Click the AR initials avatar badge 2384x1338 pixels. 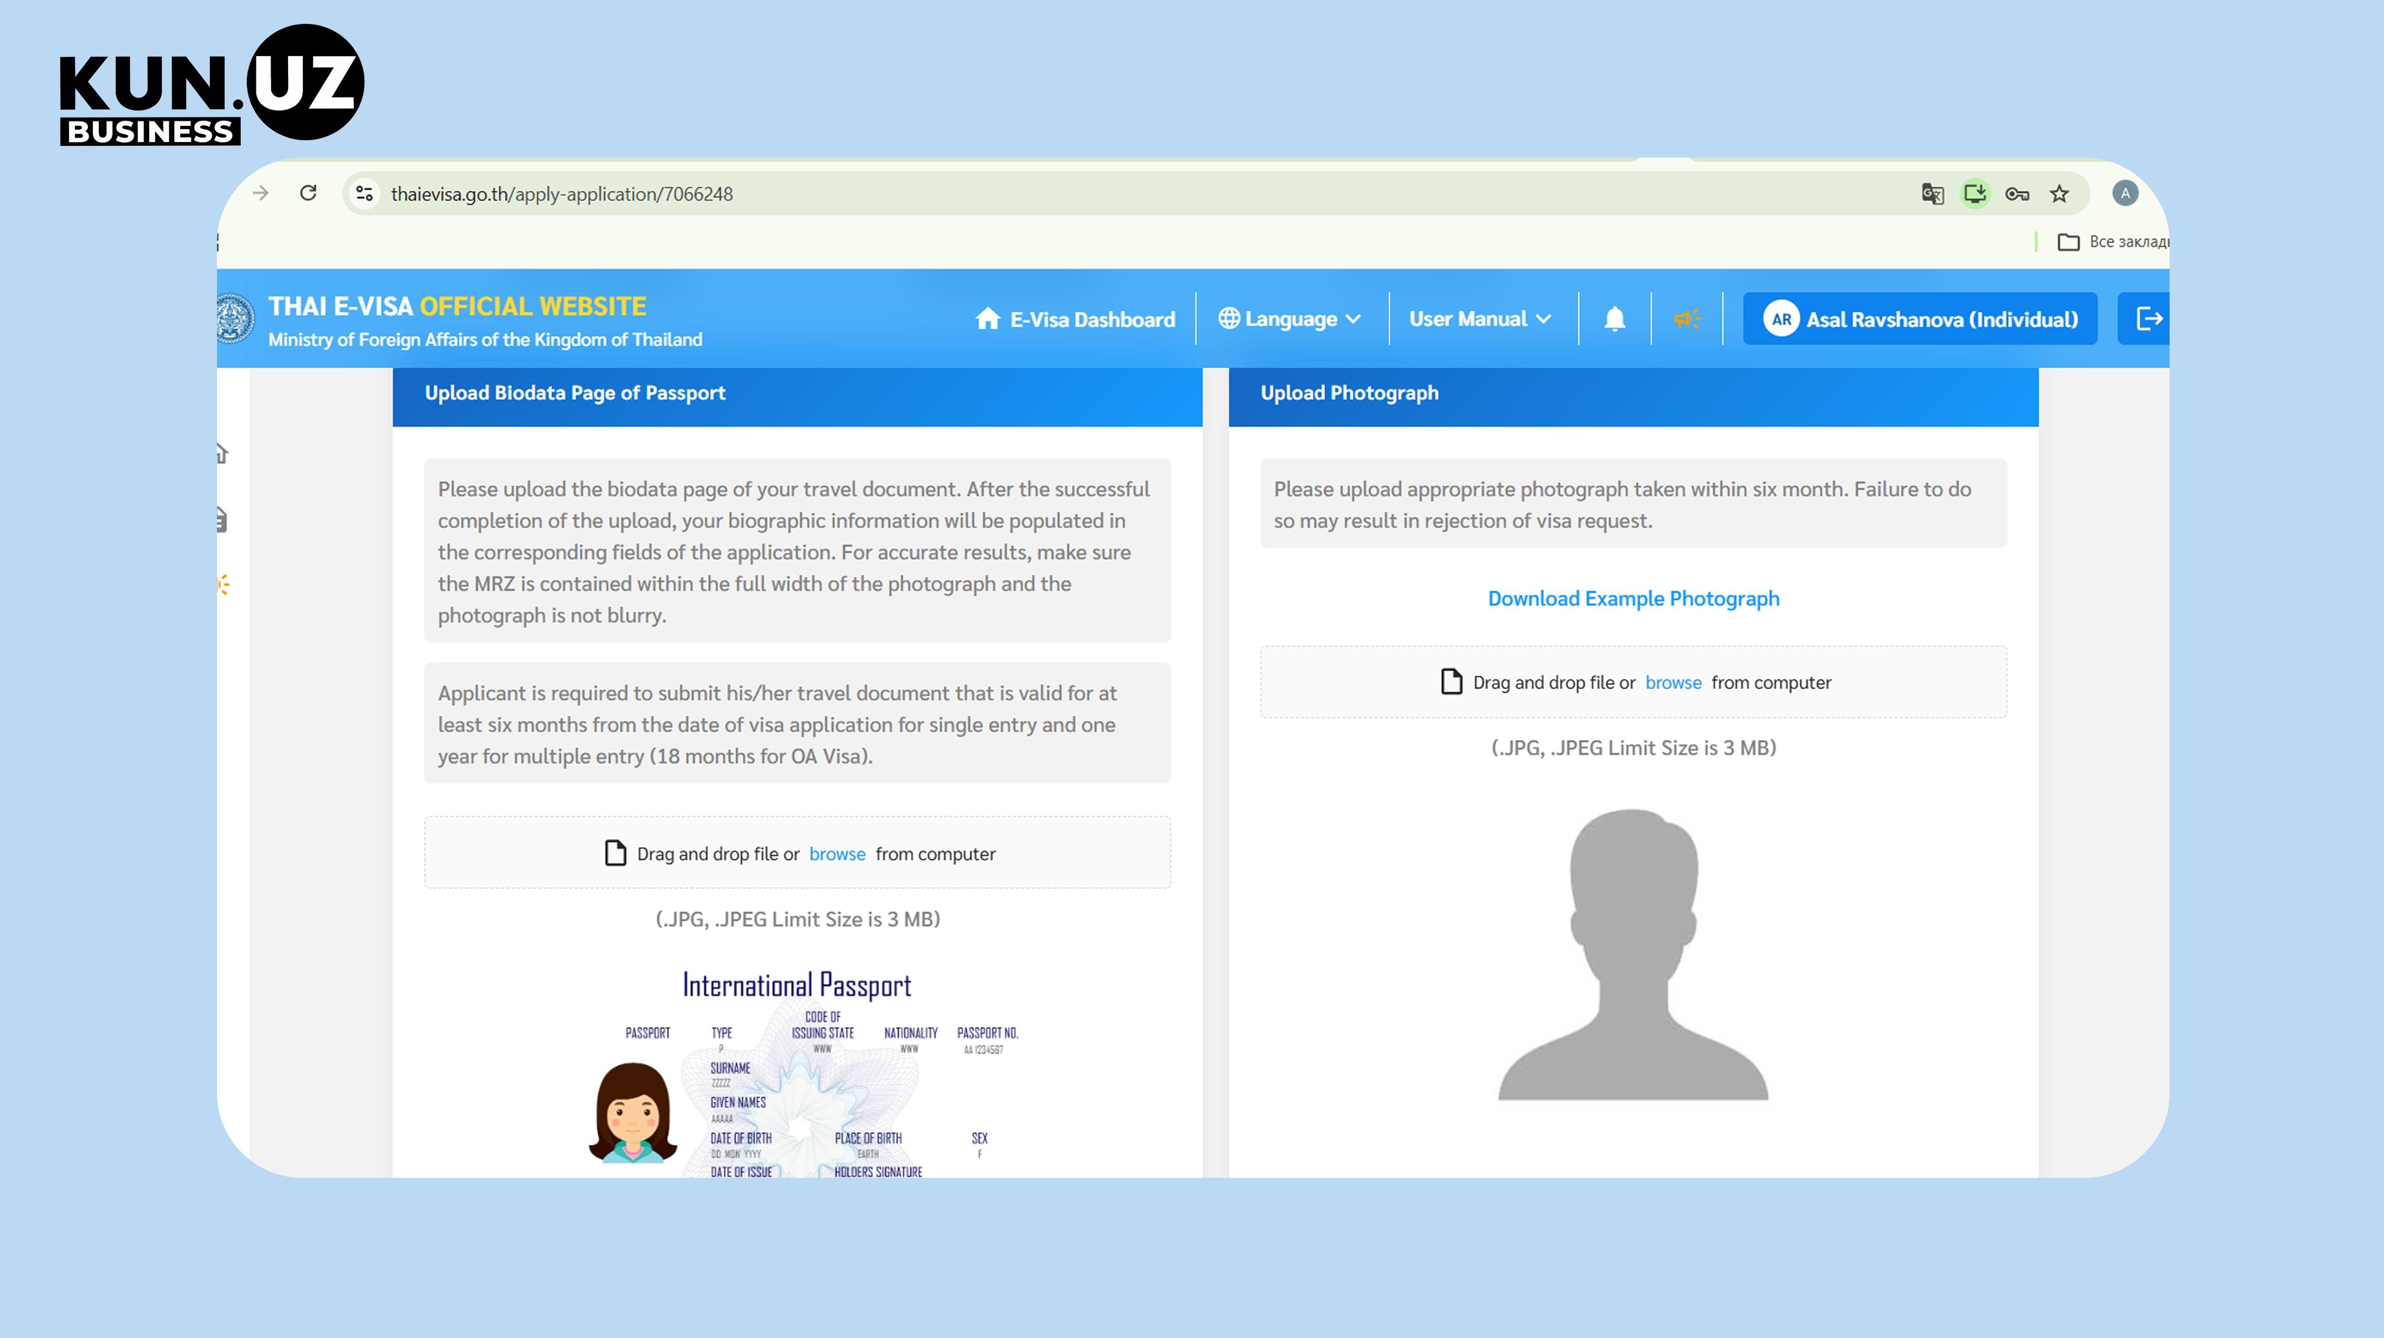point(1782,319)
